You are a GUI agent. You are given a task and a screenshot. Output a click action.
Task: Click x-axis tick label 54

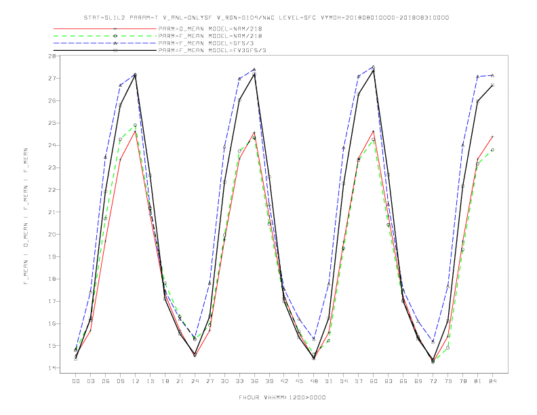tap(344, 381)
